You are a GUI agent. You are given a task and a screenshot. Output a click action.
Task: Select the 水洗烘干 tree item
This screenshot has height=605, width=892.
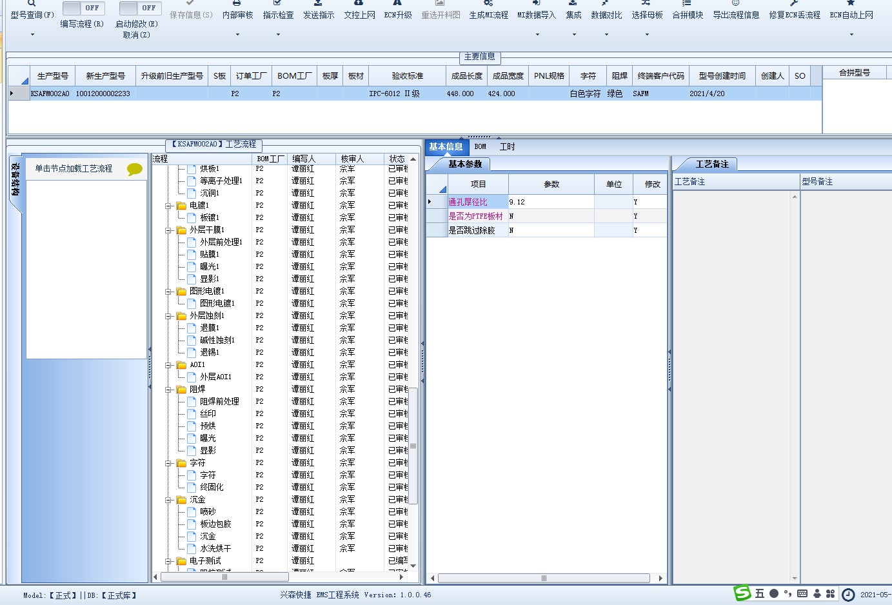pyautogui.click(x=215, y=548)
